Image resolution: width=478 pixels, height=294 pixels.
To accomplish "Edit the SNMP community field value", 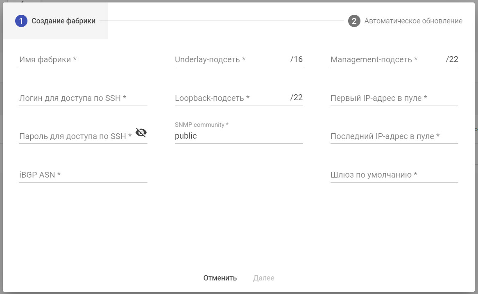I will click(x=238, y=136).
